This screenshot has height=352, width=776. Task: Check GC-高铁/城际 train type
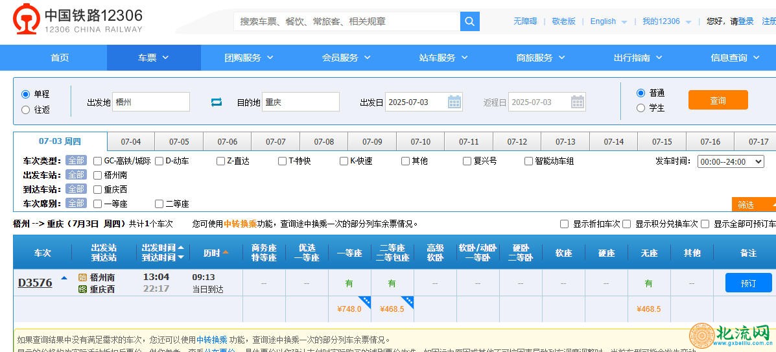coord(97,161)
